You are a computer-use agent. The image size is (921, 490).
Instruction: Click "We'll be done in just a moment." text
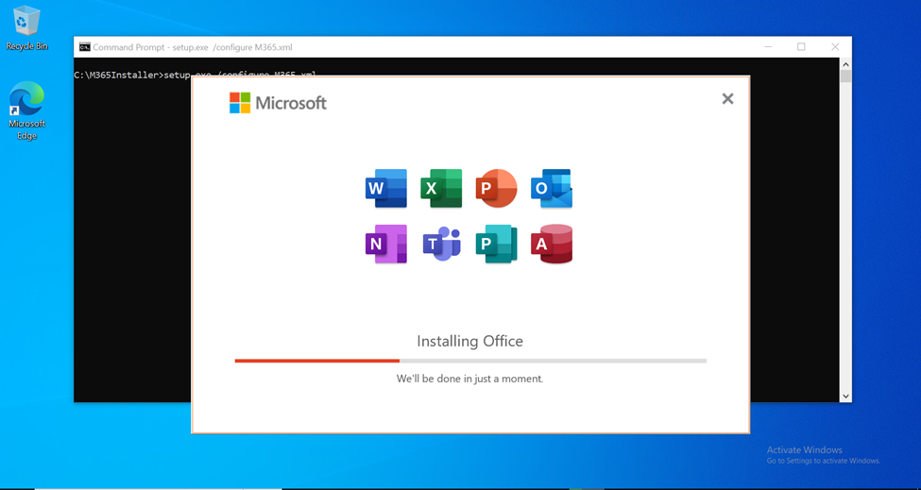[x=469, y=379]
